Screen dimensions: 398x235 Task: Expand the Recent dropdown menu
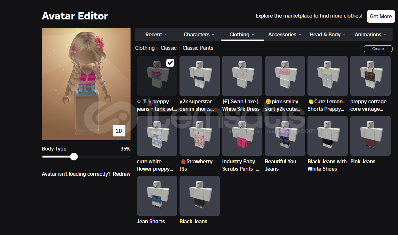[156, 34]
